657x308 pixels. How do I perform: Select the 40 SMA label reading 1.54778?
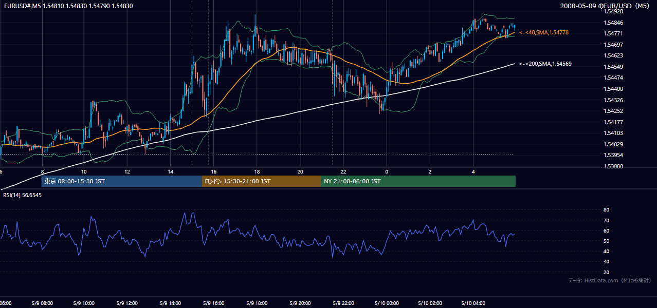click(x=544, y=32)
